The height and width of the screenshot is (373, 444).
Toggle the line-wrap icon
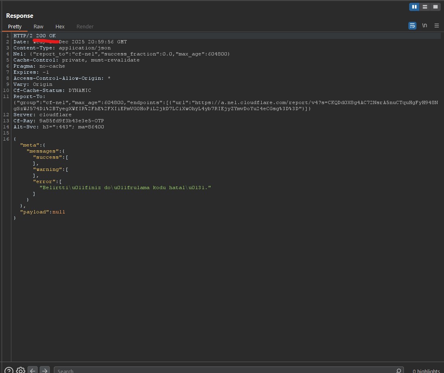pos(412,26)
